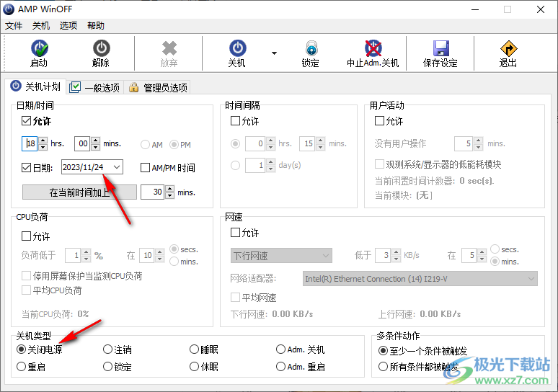The height and width of the screenshot is (392, 558).
Task: Decrease minutes with the 00 mins. spinner down arrow
Action: [95, 147]
